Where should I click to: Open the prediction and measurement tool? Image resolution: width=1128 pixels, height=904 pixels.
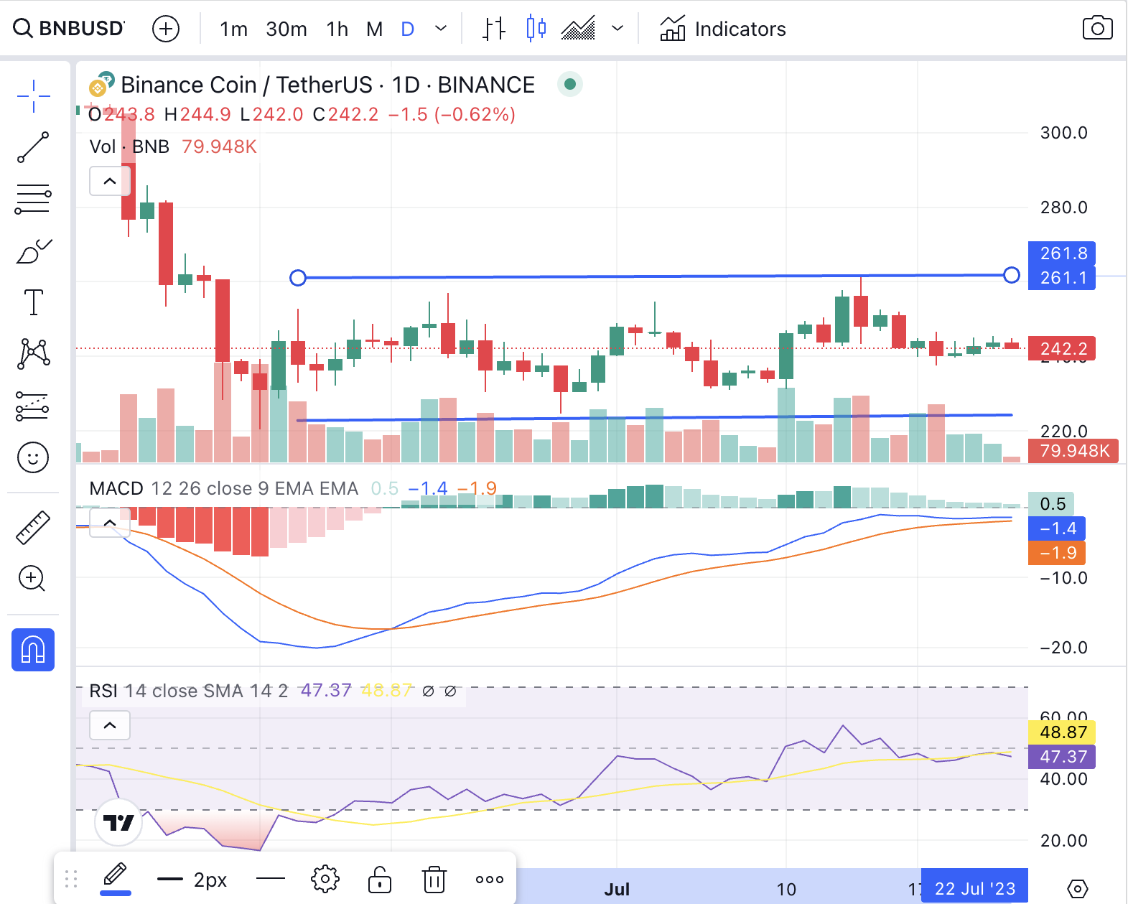point(33,406)
